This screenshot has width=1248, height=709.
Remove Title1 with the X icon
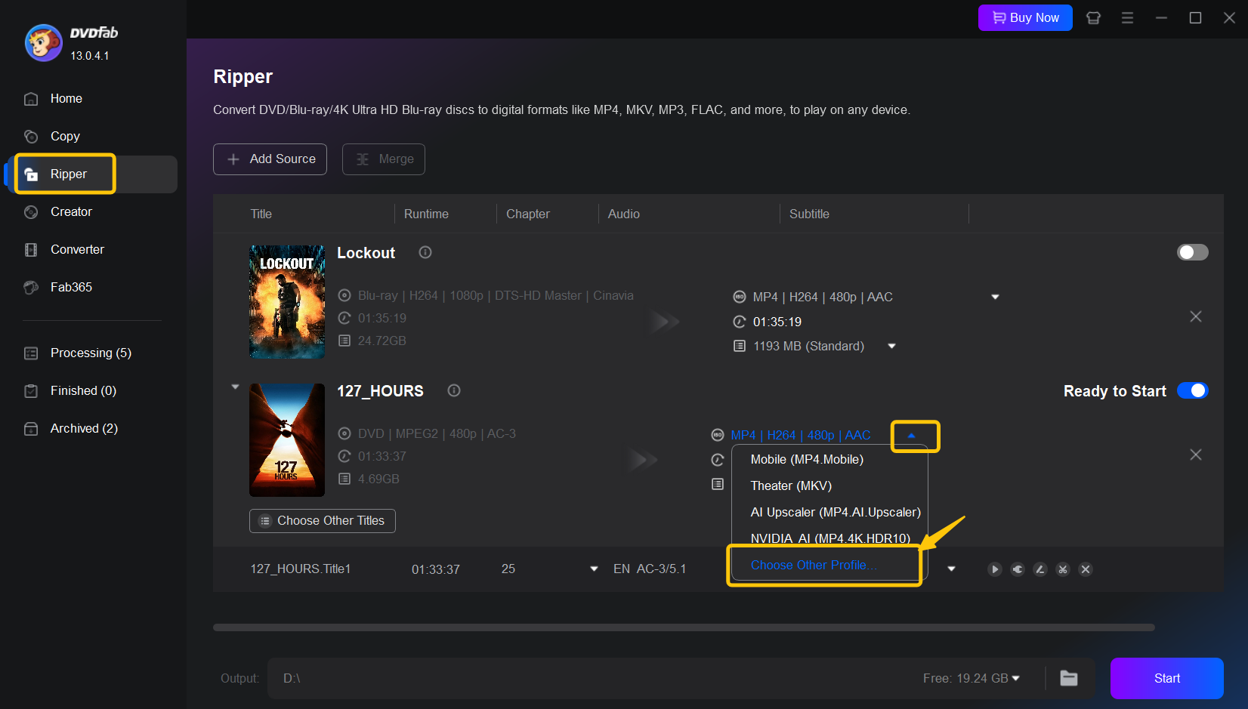point(1086,569)
